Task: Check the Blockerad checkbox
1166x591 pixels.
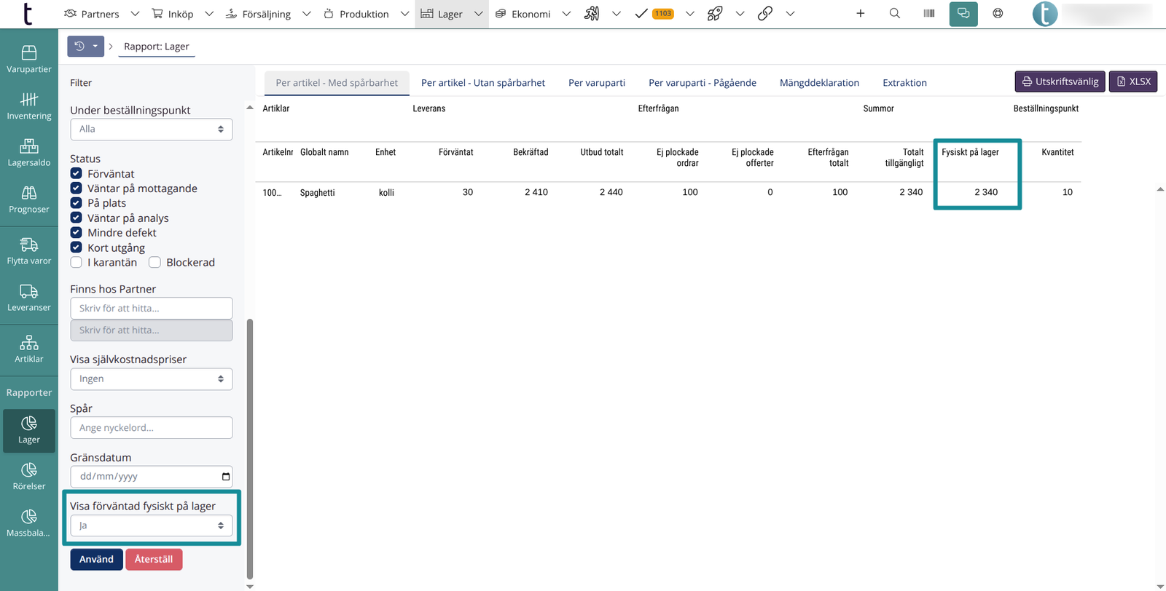Action: click(x=154, y=263)
